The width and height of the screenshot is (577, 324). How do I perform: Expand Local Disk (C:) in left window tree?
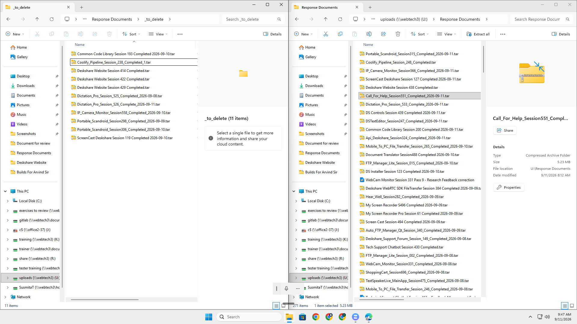click(8, 201)
